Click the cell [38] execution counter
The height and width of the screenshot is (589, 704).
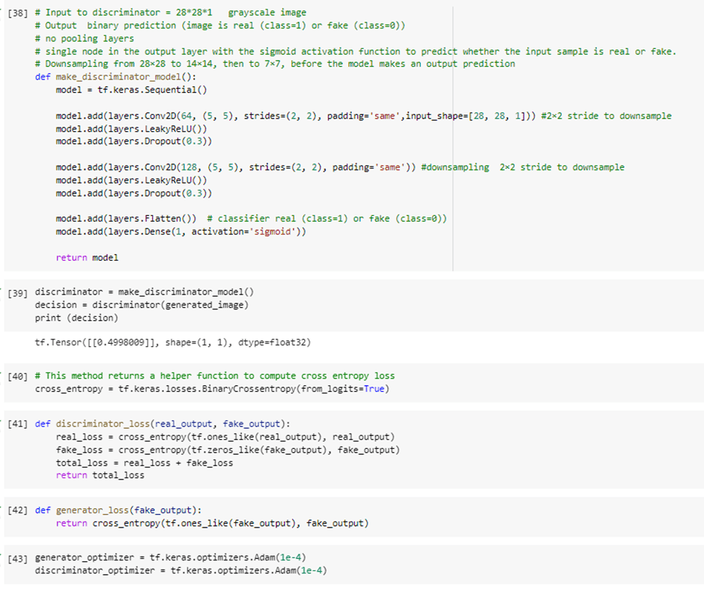17,13
